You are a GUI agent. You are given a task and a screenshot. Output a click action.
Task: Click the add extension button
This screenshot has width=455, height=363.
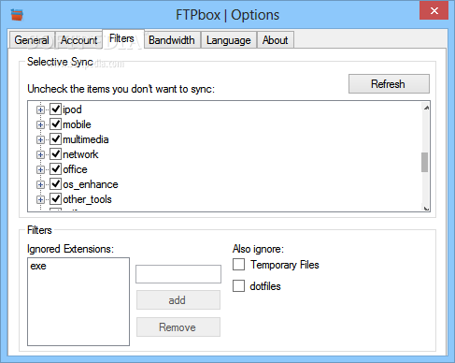pyautogui.click(x=178, y=300)
